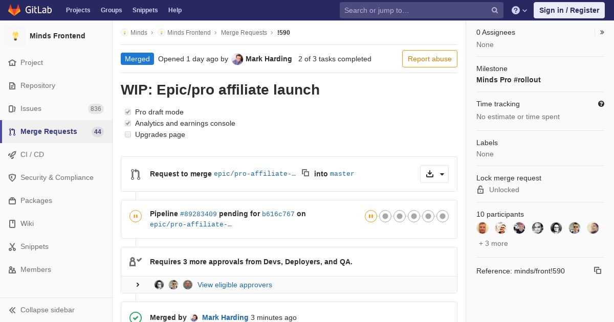Open the View eligible approvers link
Image resolution: width=614 pixels, height=322 pixels.
235,285
